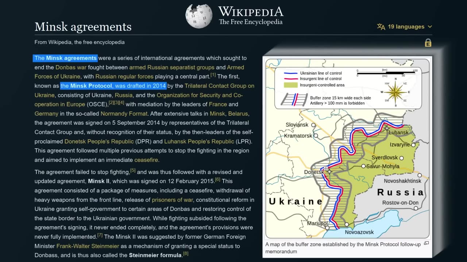Image resolution: width=467 pixels, height=262 pixels.
Task: Click the Sverdlovsk label on the map
Action: (x=385, y=158)
